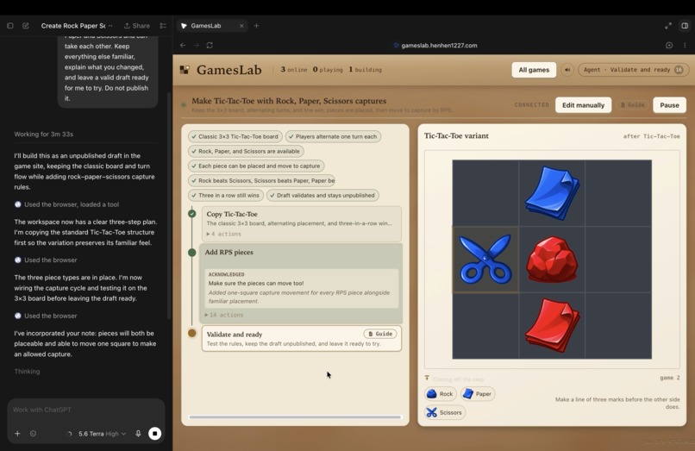This screenshot has width=695, height=451.
Task: Click the blue paper piece on board
Action: click(552, 193)
